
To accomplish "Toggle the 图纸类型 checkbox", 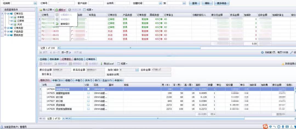I will [8, 35].
